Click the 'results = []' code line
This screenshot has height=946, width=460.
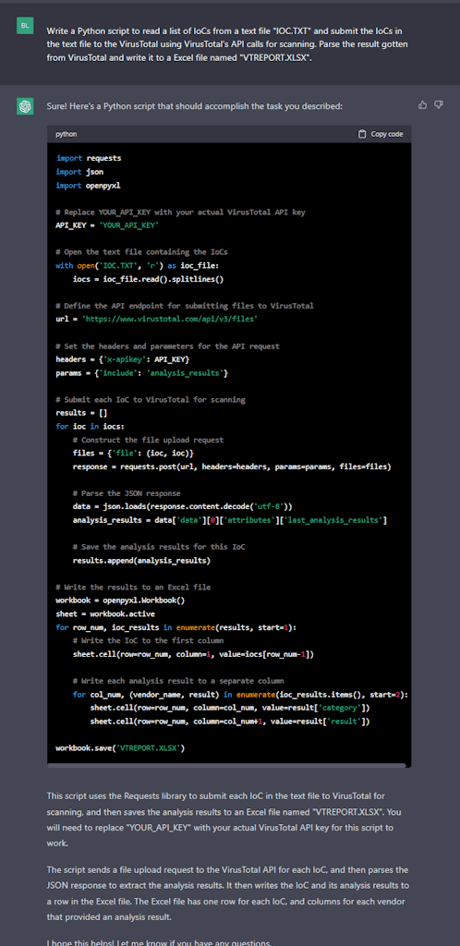point(80,413)
